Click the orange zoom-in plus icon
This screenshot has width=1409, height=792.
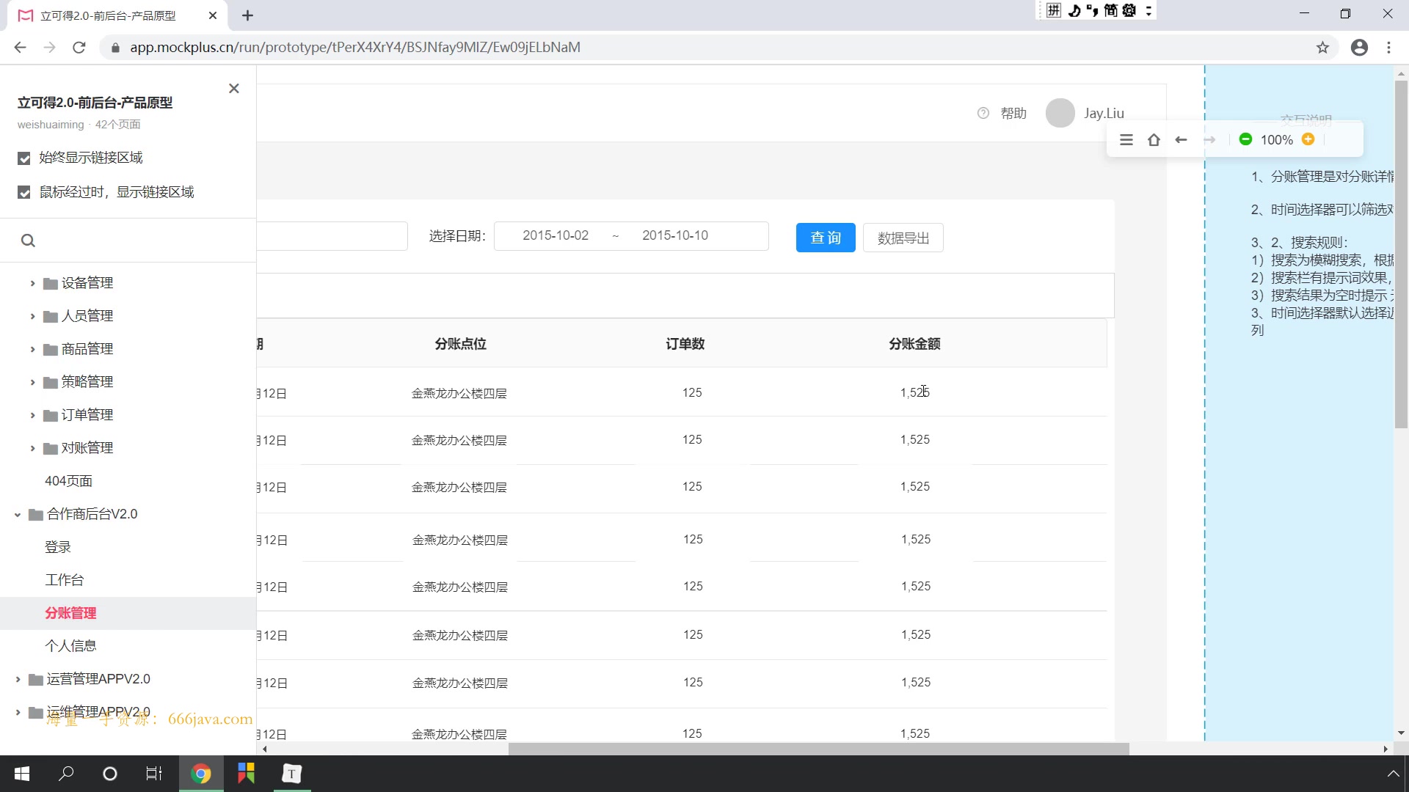click(x=1308, y=139)
